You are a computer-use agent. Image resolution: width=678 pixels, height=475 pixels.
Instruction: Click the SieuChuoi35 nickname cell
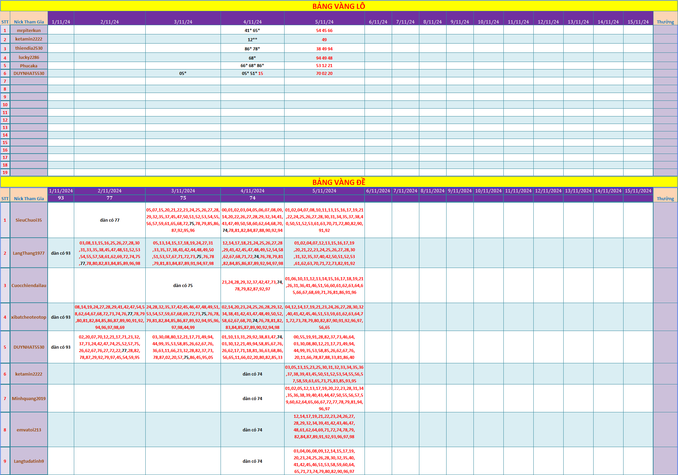click(x=29, y=220)
